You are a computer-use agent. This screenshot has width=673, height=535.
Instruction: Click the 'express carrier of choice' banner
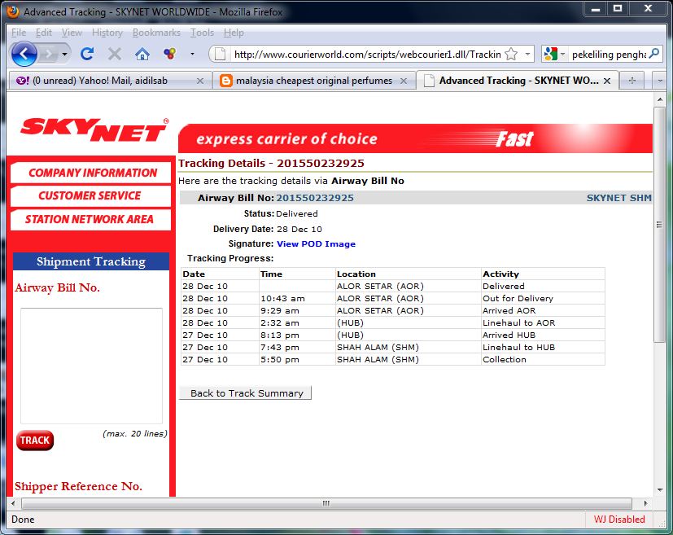tap(416, 138)
